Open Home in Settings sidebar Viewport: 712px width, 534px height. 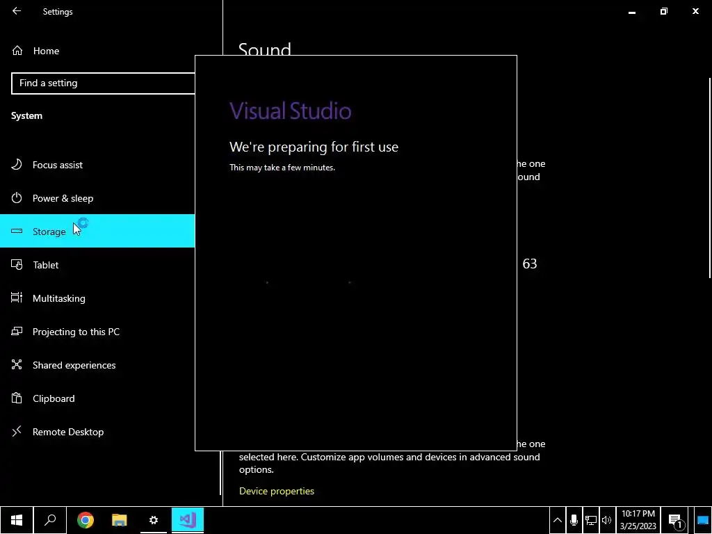coord(46,51)
